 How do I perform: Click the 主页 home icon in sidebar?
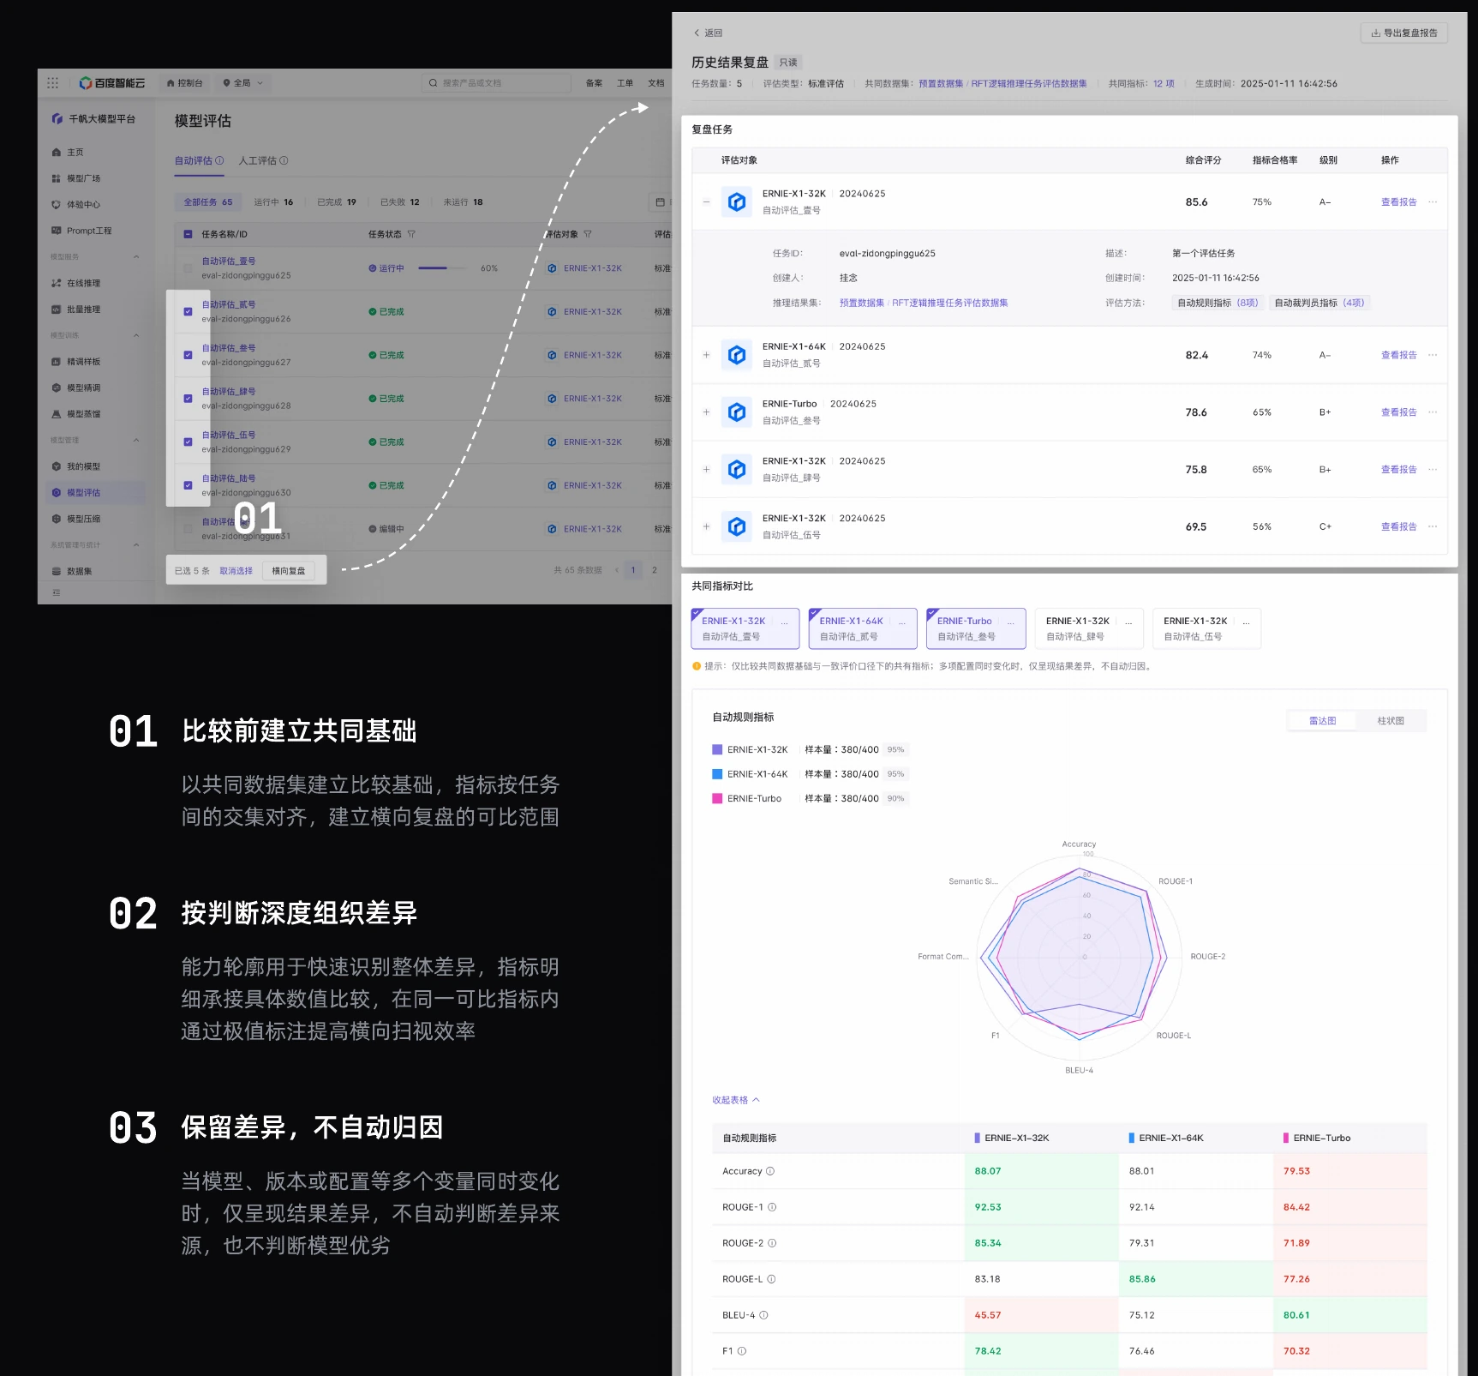(57, 153)
